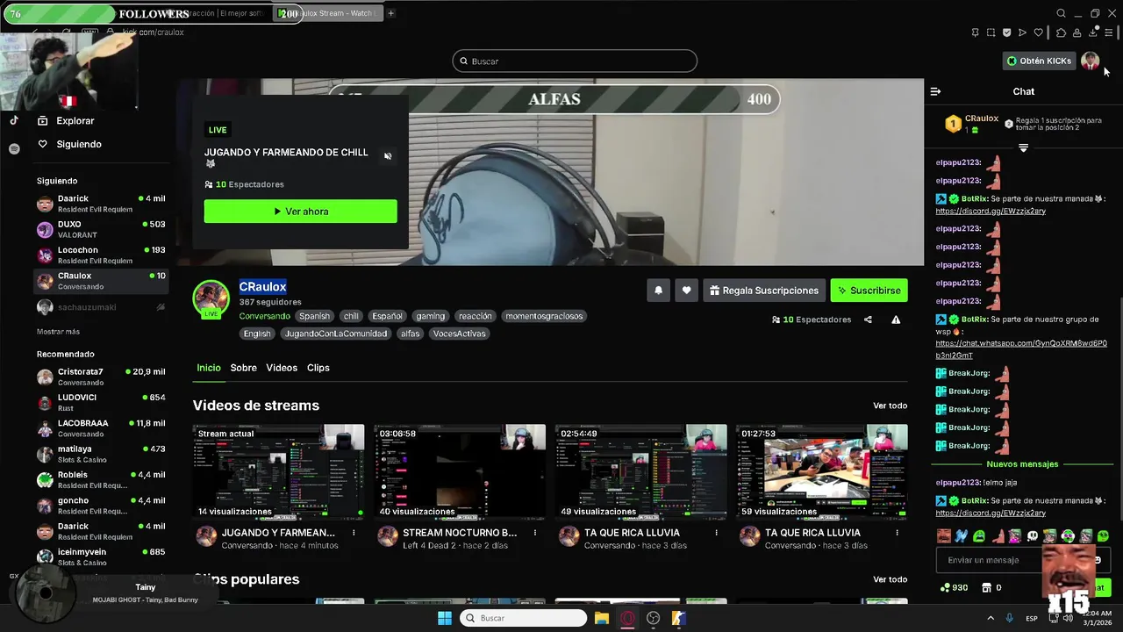Open offline sachauzumaki channel
The height and width of the screenshot is (632, 1123).
point(100,307)
